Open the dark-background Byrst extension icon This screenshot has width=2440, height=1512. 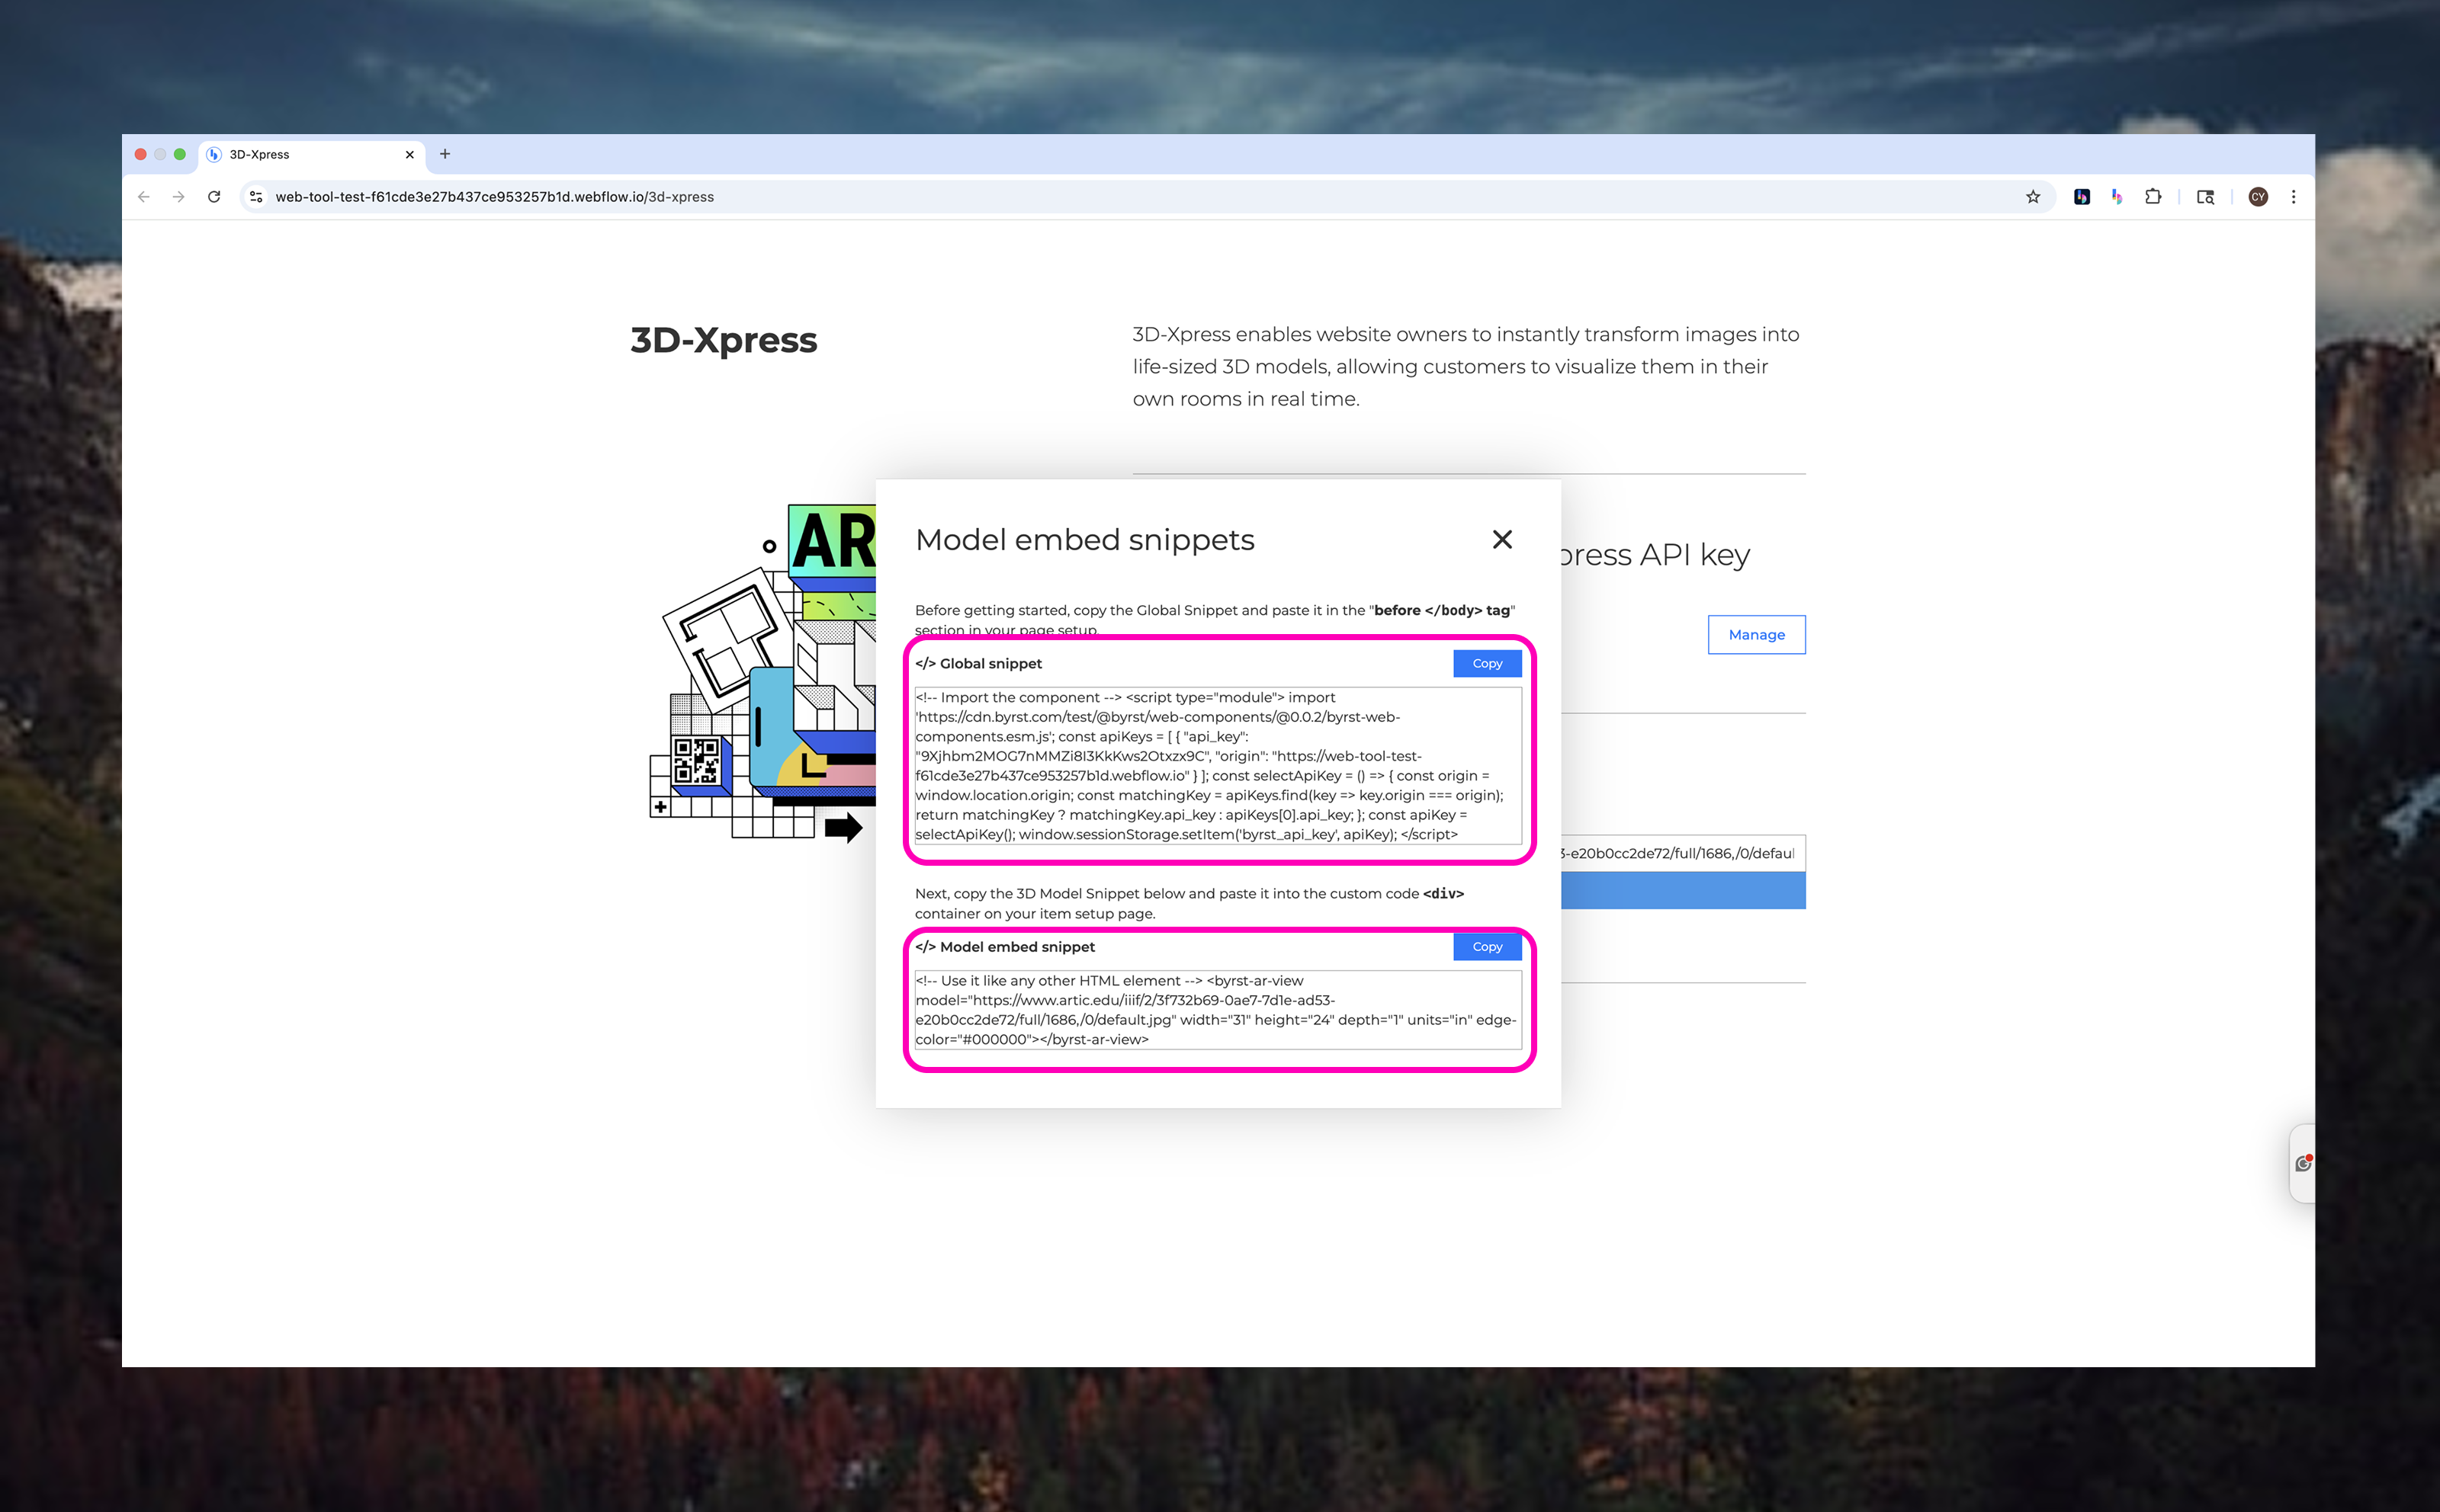pyautogui.click(x=2082, y=197)
